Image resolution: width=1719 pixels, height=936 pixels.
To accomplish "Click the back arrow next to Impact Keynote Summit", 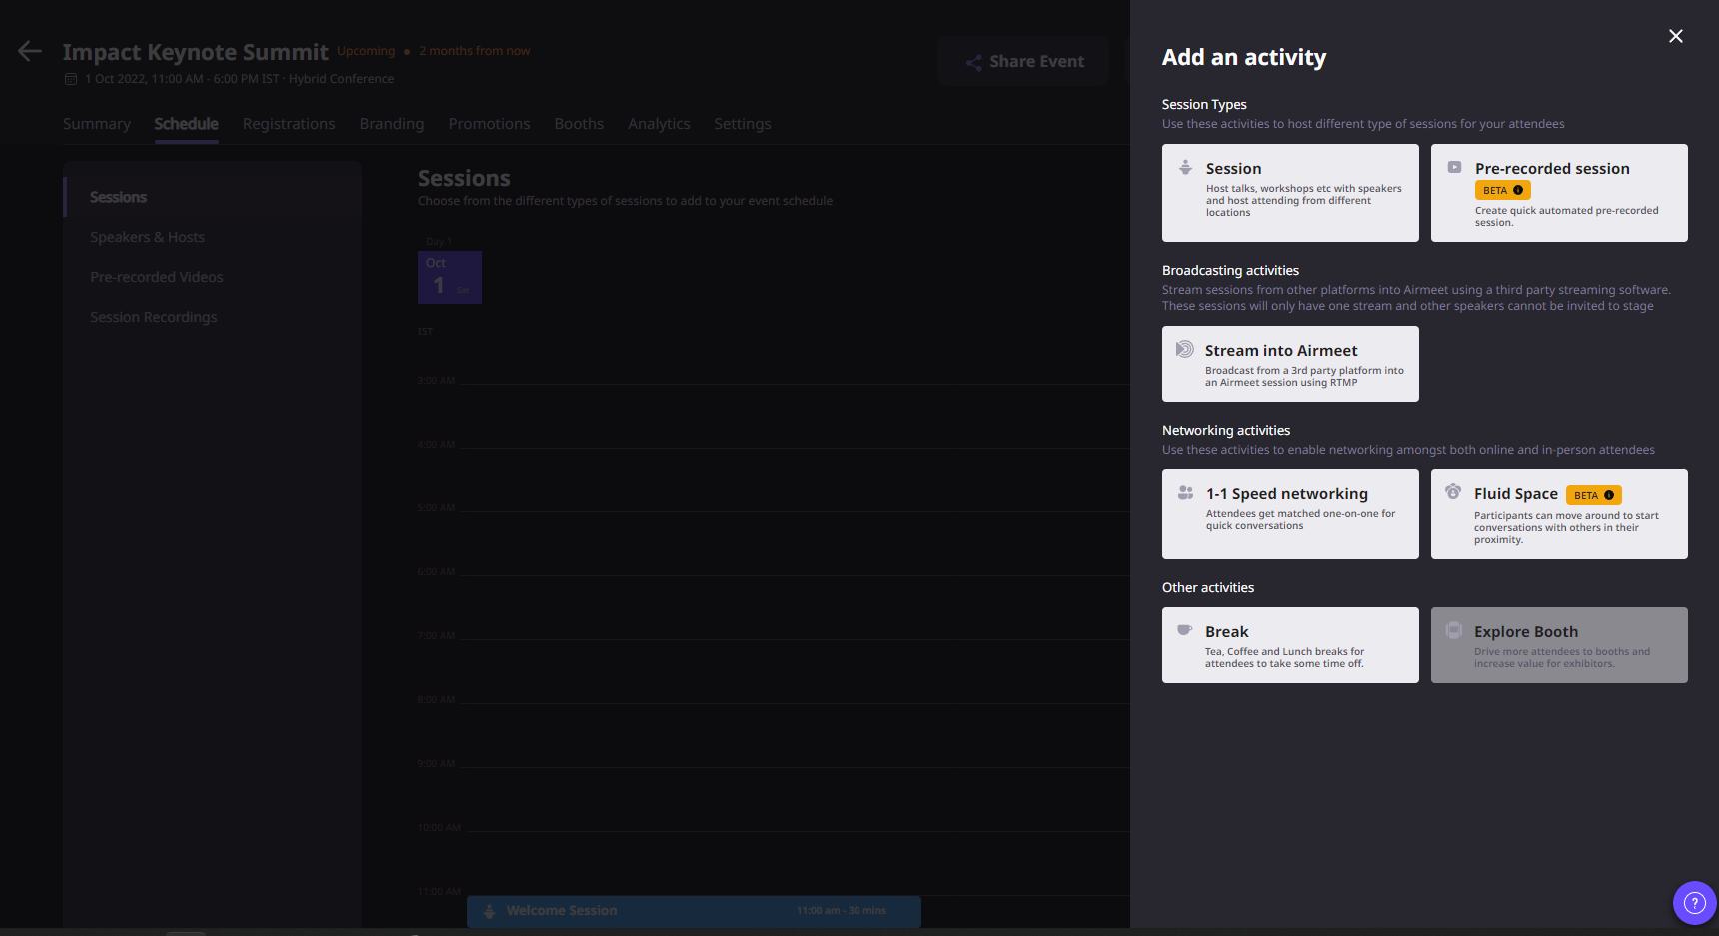I will [x=30, y=51].
